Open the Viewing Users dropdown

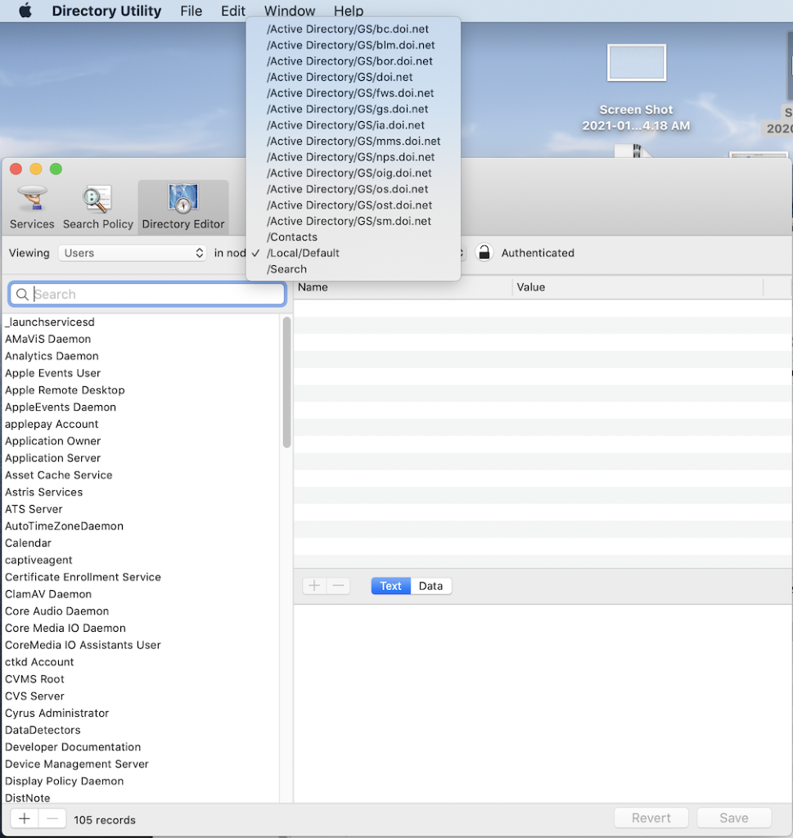click(x=132, y=253)
